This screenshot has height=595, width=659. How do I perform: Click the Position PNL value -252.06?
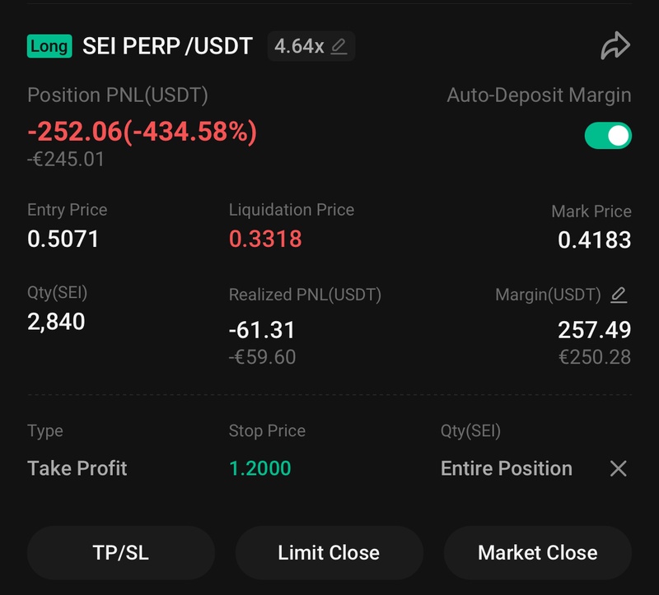tap(142, 132)
